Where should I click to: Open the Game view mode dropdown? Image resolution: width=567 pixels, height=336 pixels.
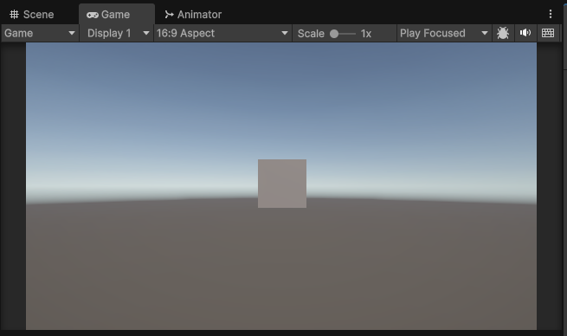point(40,33)
